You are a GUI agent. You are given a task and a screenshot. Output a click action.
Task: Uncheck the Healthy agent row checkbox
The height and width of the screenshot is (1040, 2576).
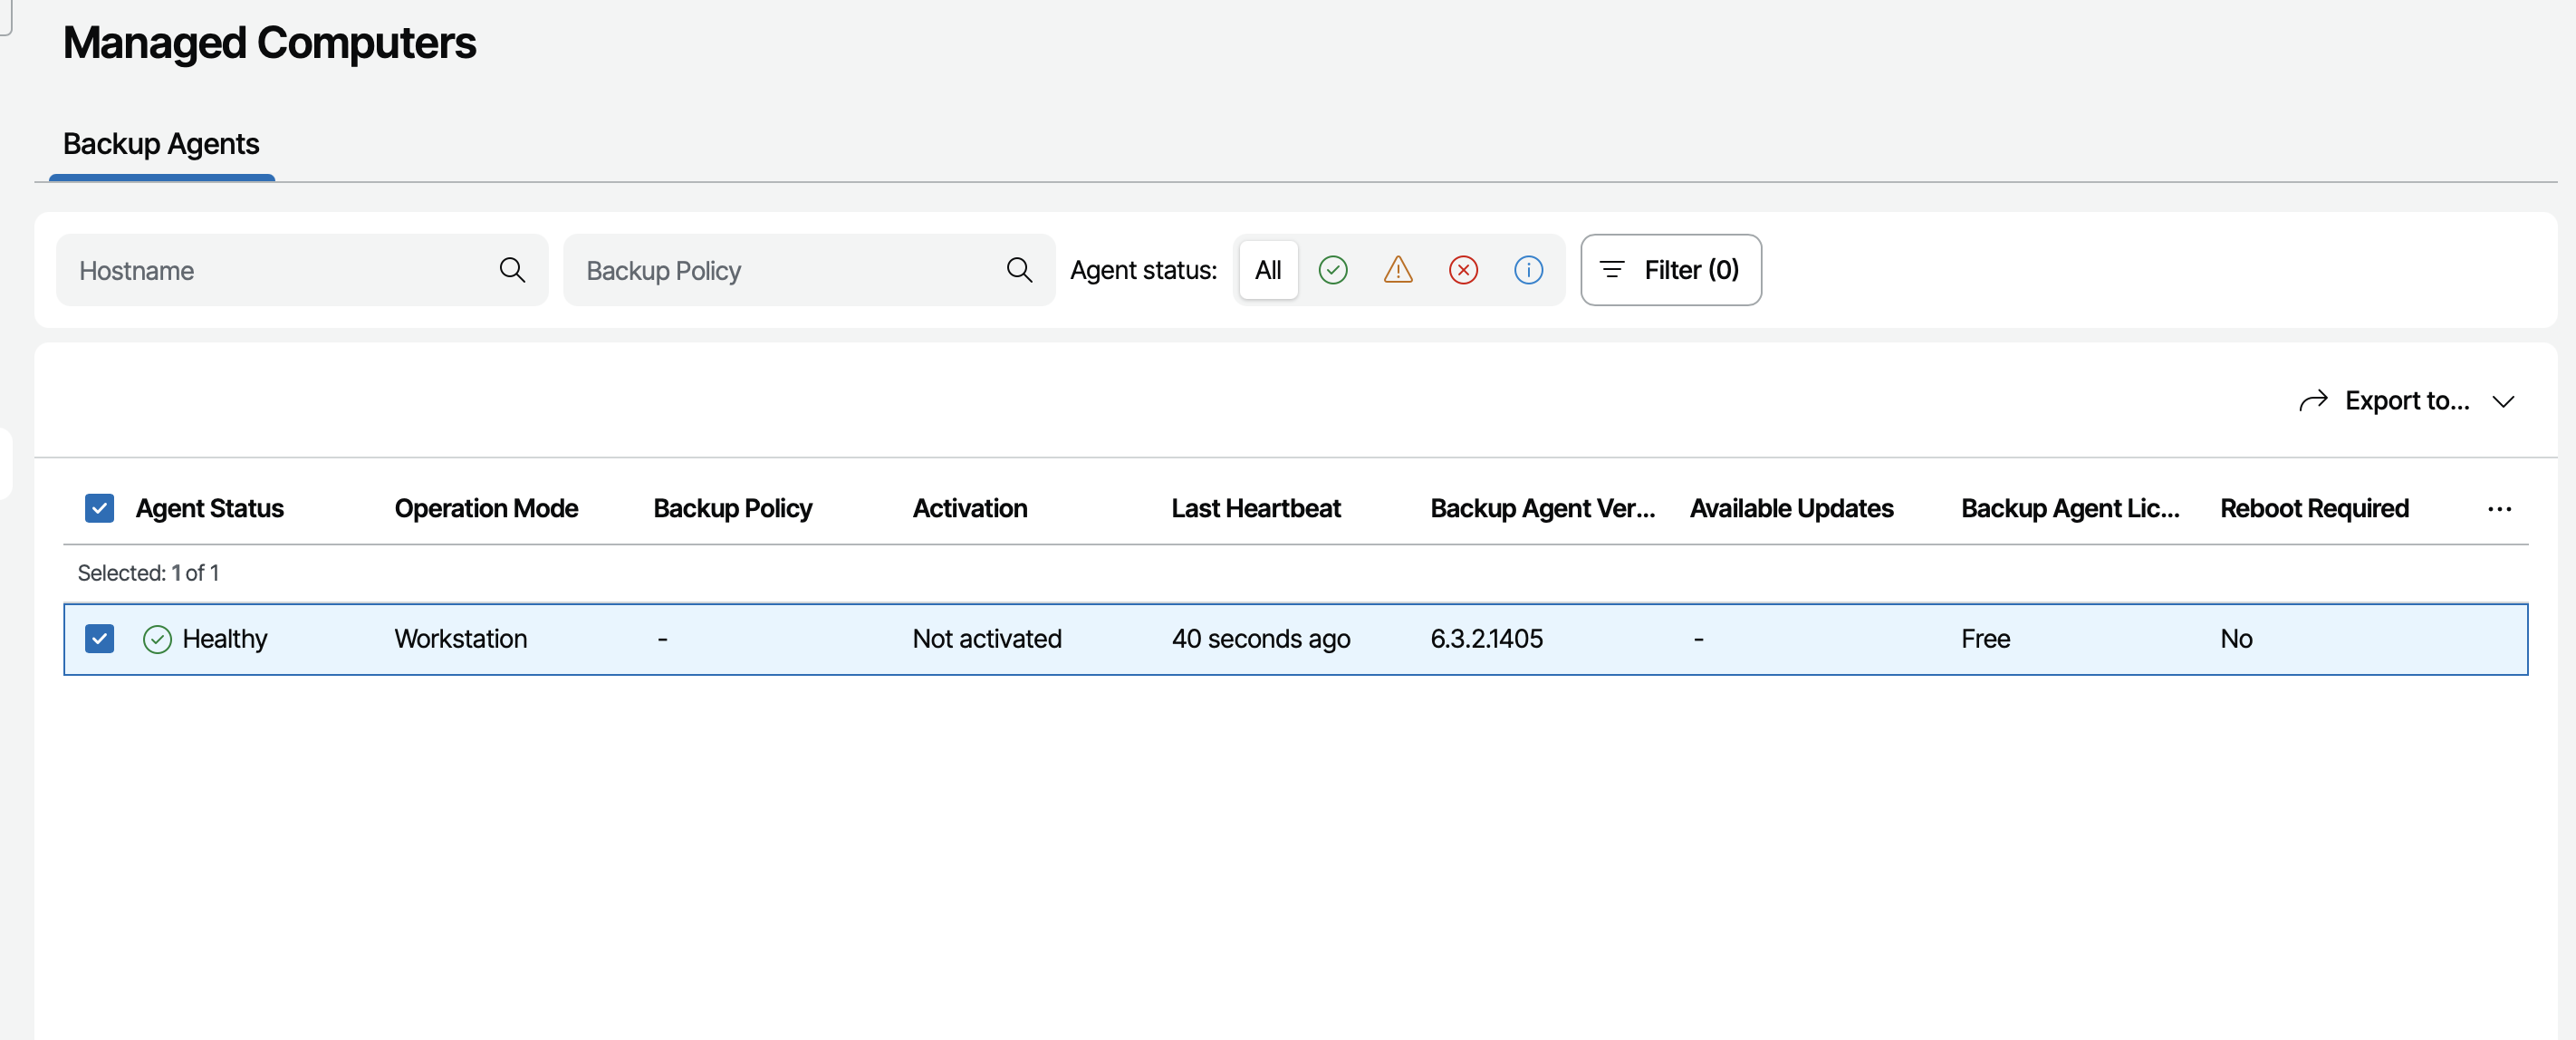click(99, 638)
